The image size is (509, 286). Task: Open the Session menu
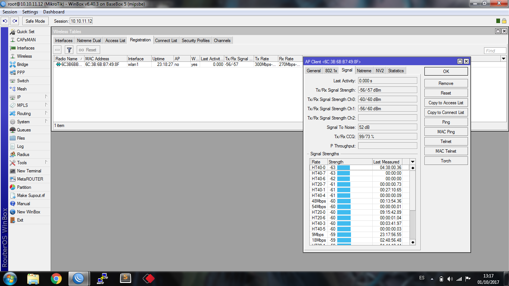coord(10,12)
